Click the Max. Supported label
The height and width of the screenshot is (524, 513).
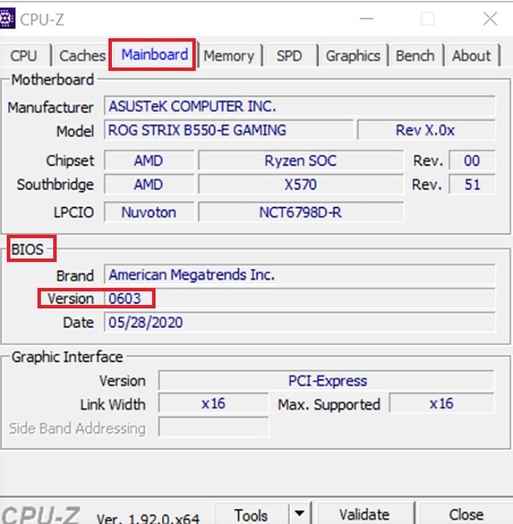[x=329, y=405]
